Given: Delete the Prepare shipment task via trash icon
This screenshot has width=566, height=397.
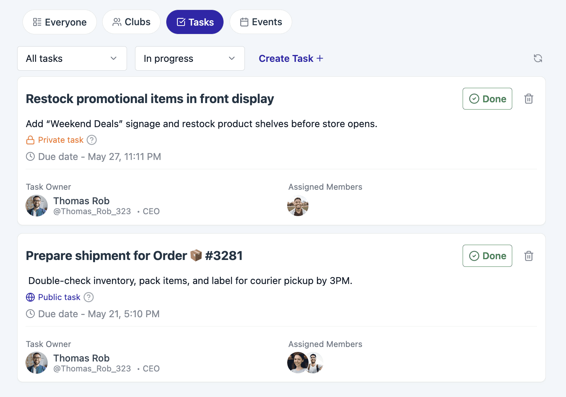Looking at the screenshot, I should (x=529, y=256).
